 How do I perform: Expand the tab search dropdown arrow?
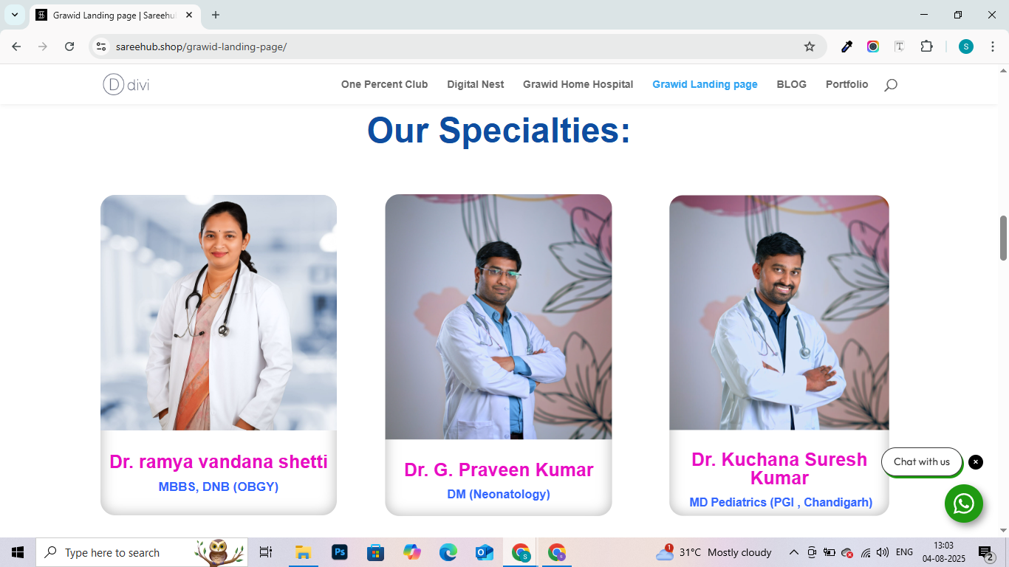point(15,15)
